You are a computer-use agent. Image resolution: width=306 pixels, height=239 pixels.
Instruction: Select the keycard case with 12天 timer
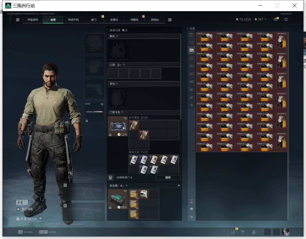118,126
